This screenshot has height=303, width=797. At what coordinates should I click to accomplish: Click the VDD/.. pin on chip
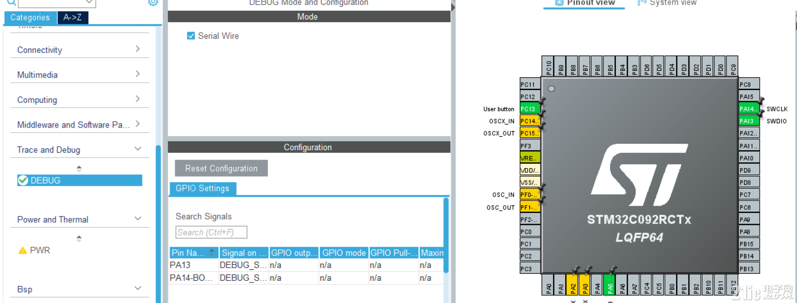tap(530, 170)
